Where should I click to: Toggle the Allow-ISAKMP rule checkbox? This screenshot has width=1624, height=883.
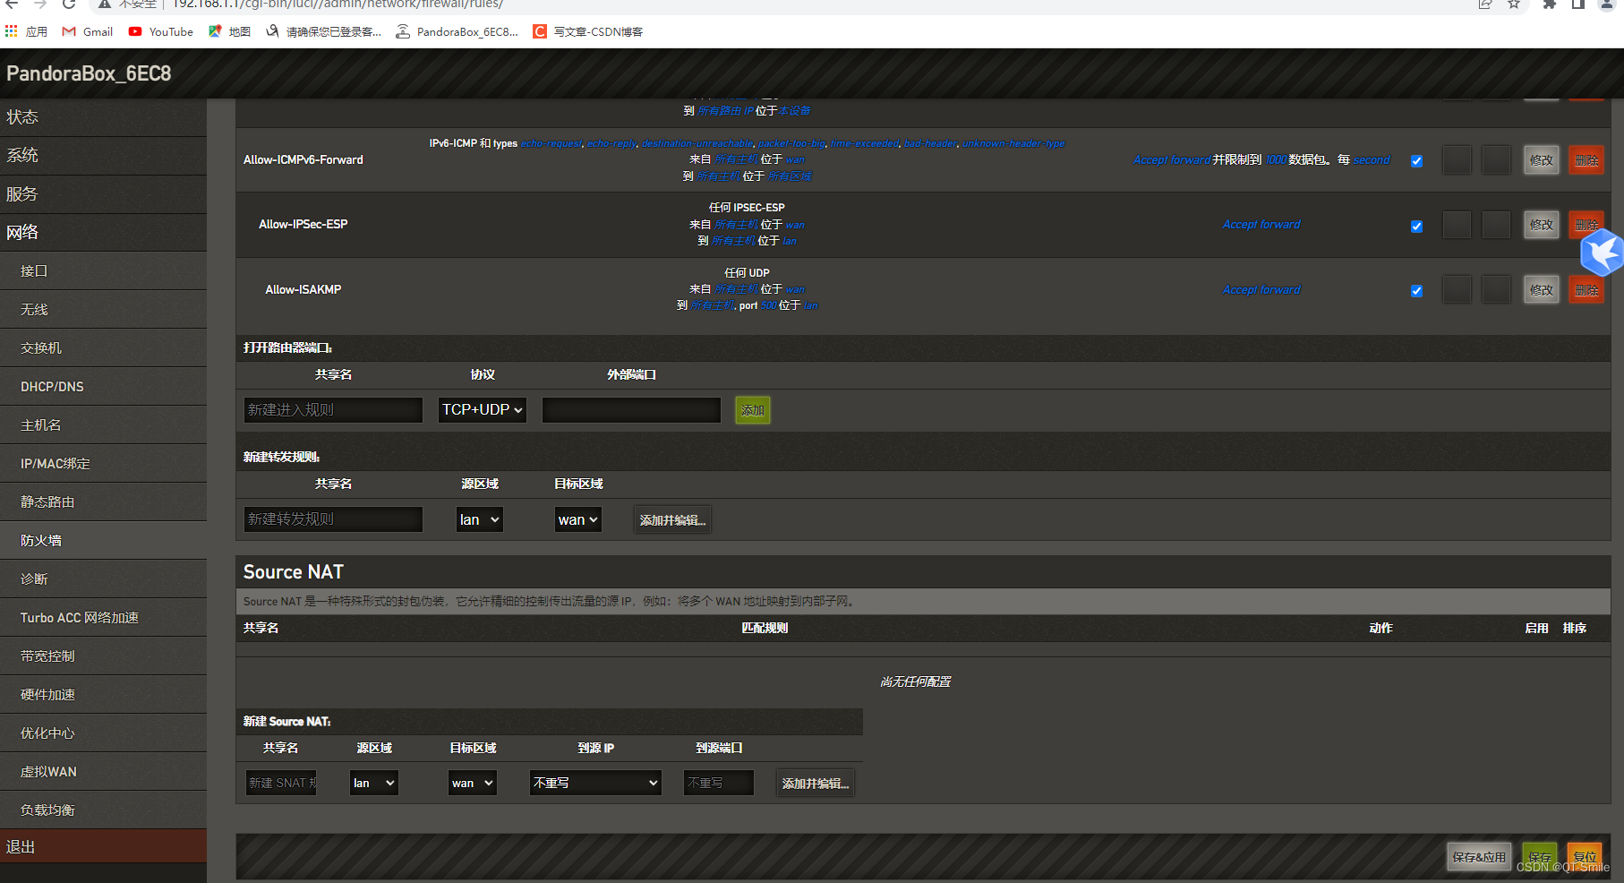tap(1416, 291)
